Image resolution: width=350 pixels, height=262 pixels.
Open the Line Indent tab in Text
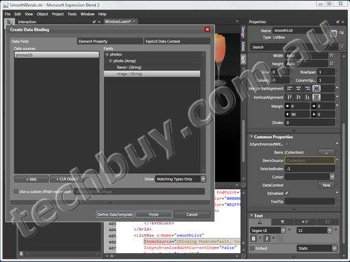[x=305, y=222]
